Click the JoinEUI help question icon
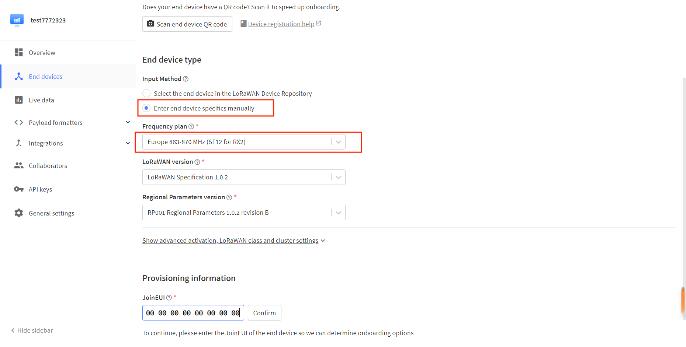Viewport: 686px width, 347px height. (169, 298)
